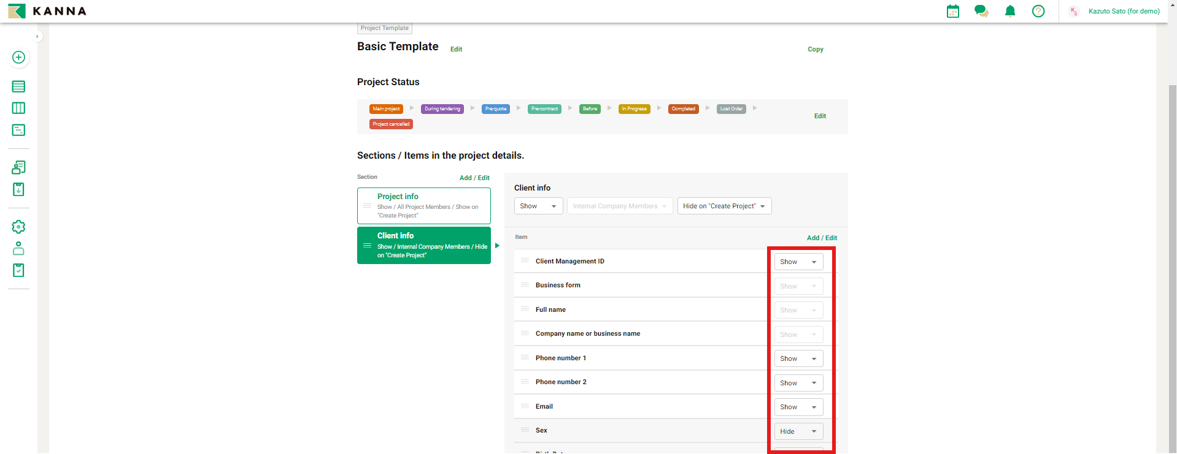Select the Client info section
Screen dimensions: 1177x454
423,245
